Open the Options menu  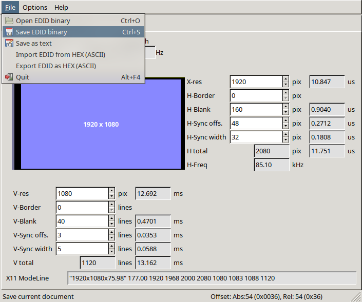[35, 7]
